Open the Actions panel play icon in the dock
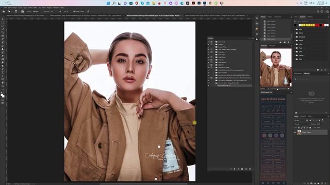 click(x=257, y=39)
